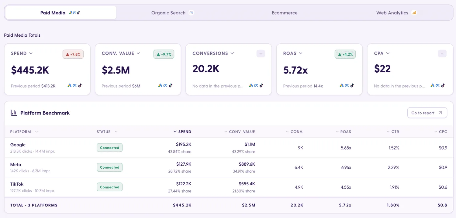Click the TOTAL · 3 PLATFORMS row label
Screen dimensions: 456x218
tap(34, 205)
